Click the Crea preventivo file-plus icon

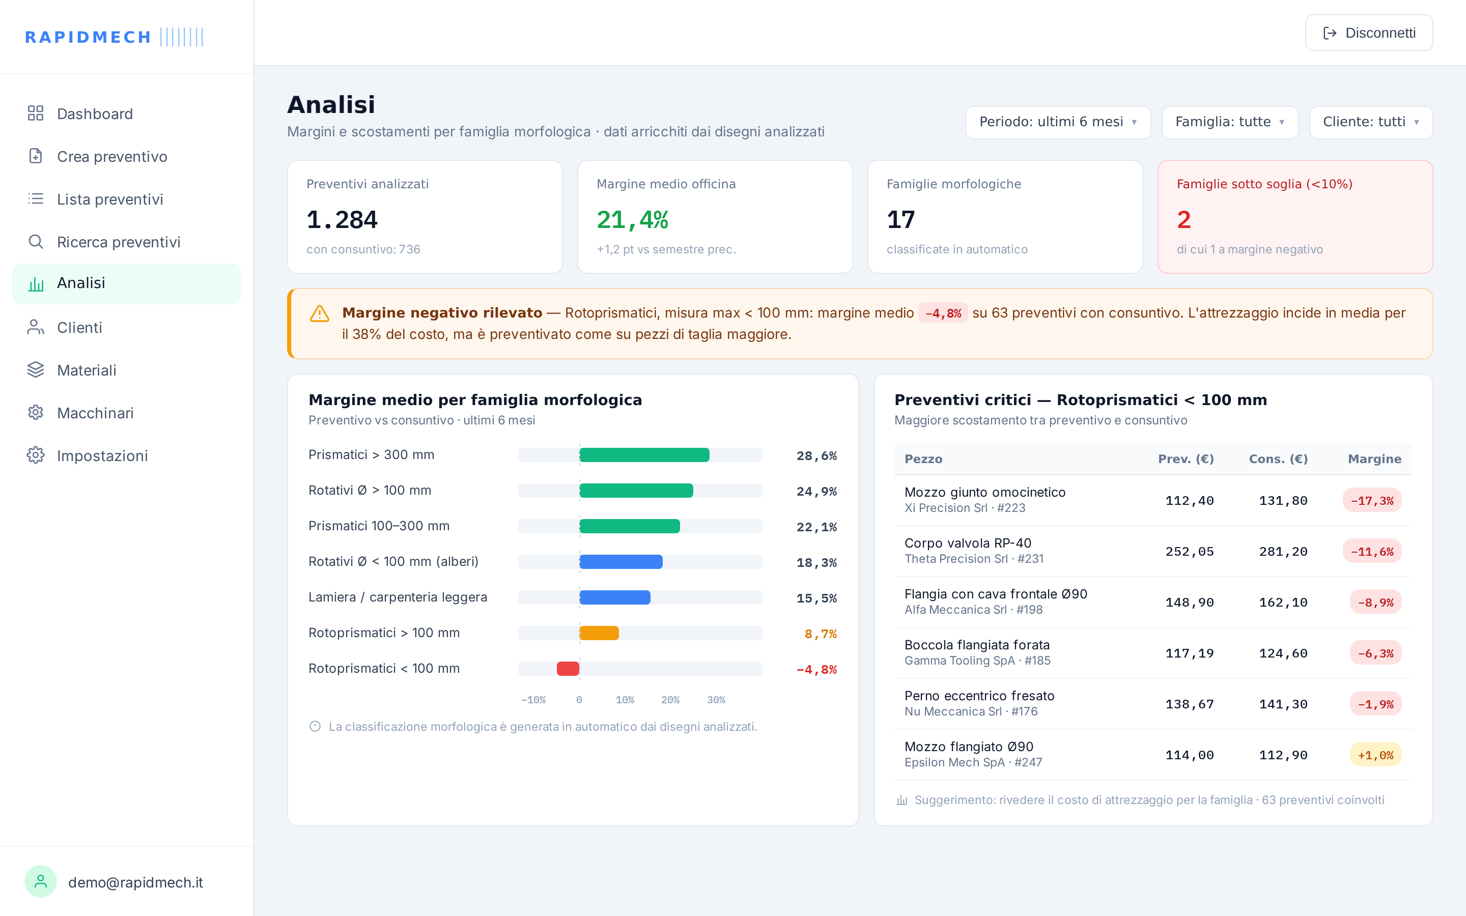point(36,156)
